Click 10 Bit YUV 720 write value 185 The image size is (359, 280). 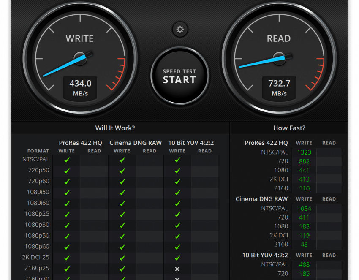tap(304, 274)
